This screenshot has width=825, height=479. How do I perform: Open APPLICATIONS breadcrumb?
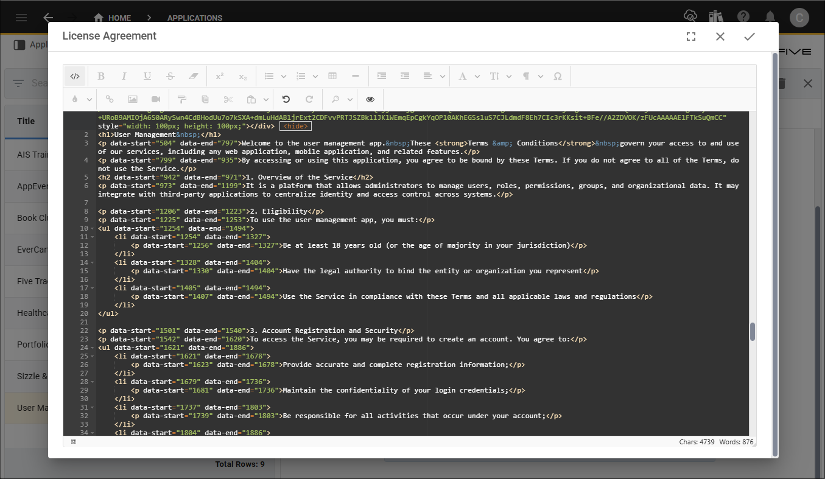(x=195, y=18)
